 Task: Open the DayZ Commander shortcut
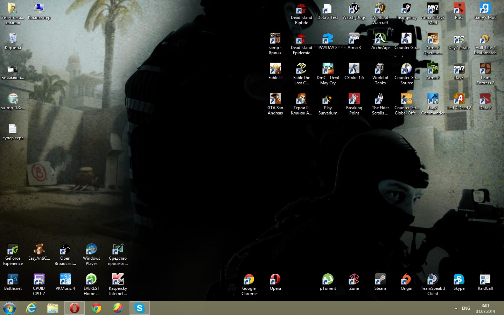433,104
